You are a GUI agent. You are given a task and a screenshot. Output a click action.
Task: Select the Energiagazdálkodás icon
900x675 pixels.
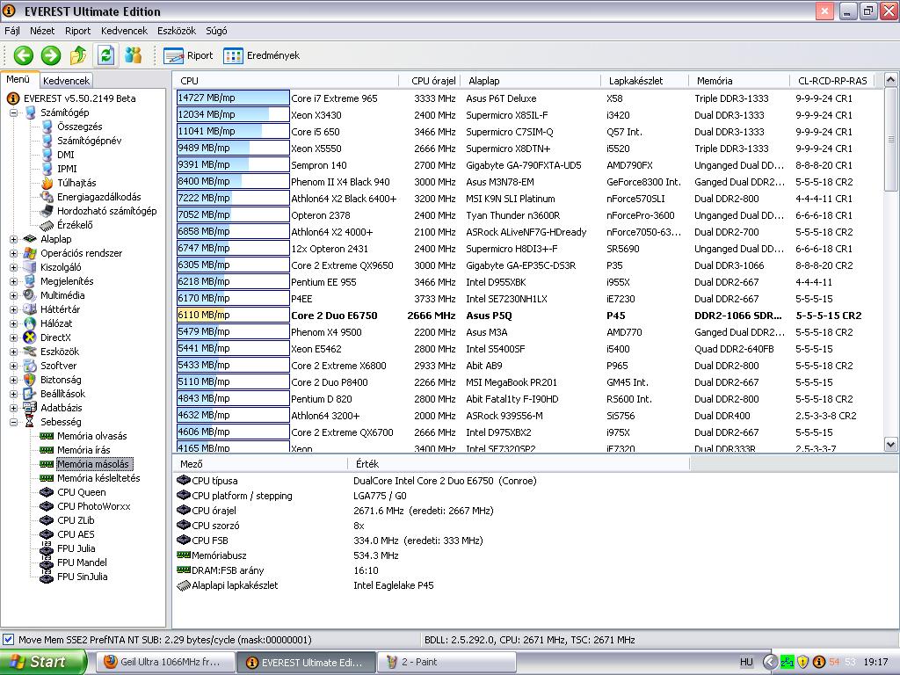[x=47, y=197]
